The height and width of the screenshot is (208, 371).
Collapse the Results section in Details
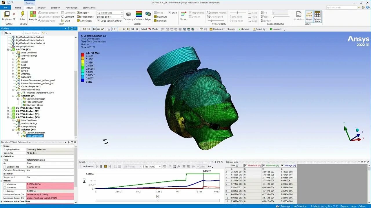[x=1, y=181]
